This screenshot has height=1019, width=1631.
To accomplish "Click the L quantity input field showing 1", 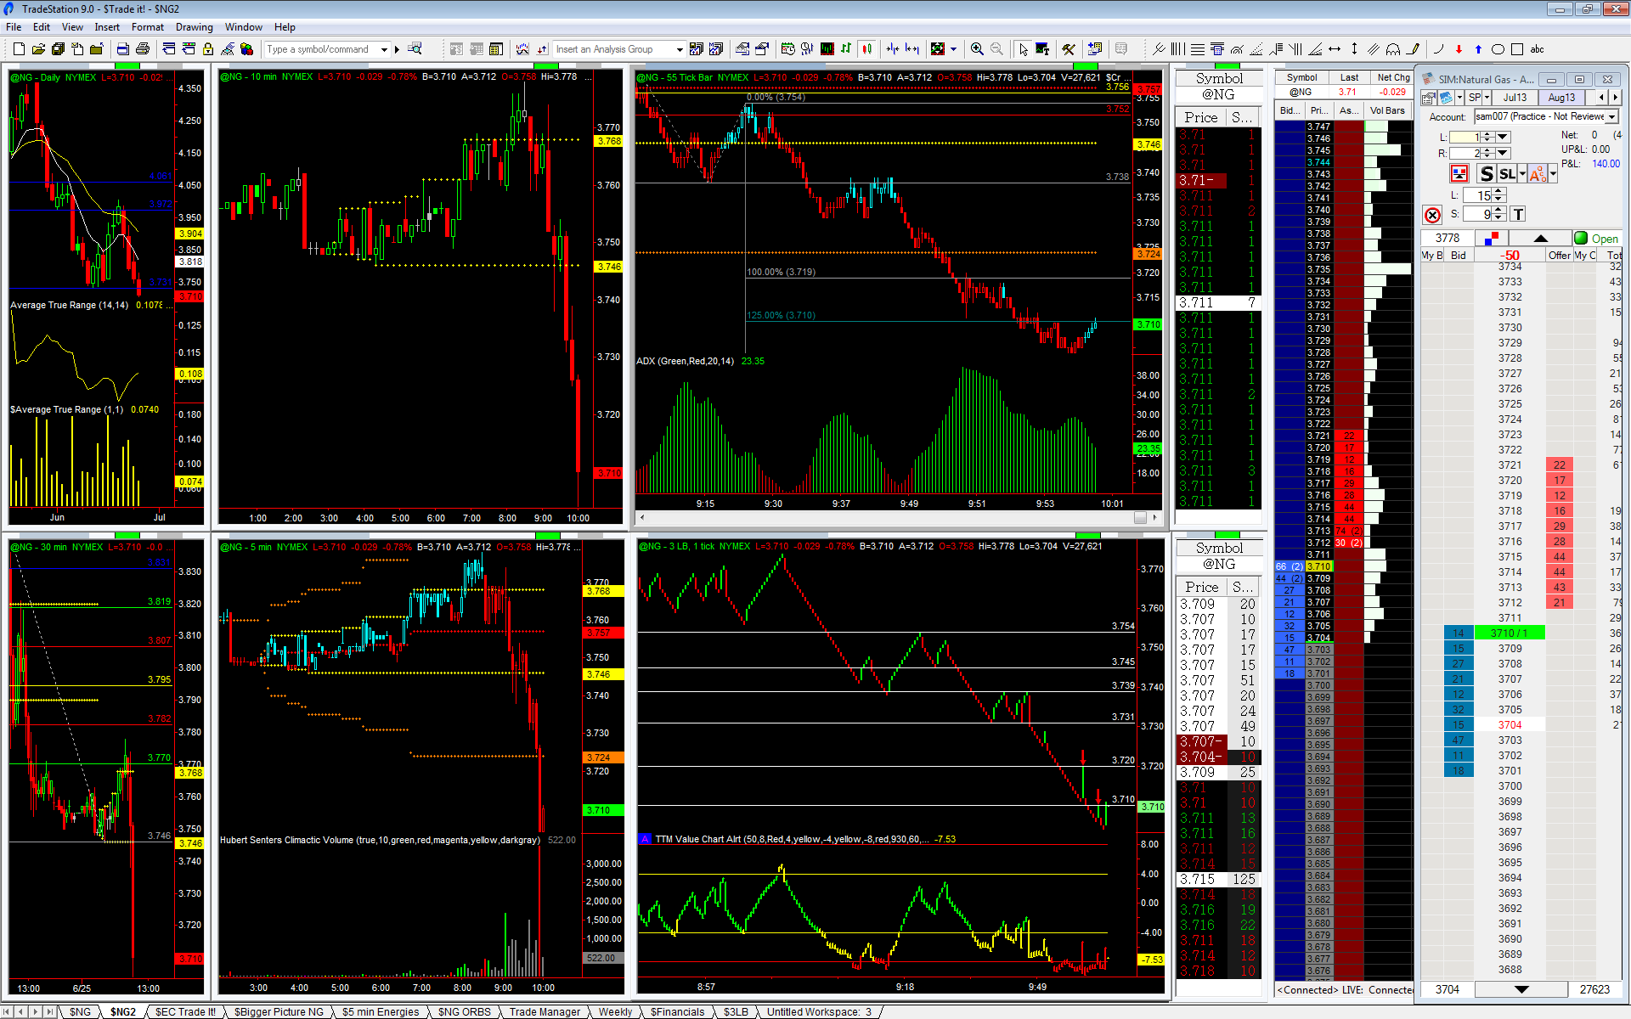I will tap(1465, 137).
